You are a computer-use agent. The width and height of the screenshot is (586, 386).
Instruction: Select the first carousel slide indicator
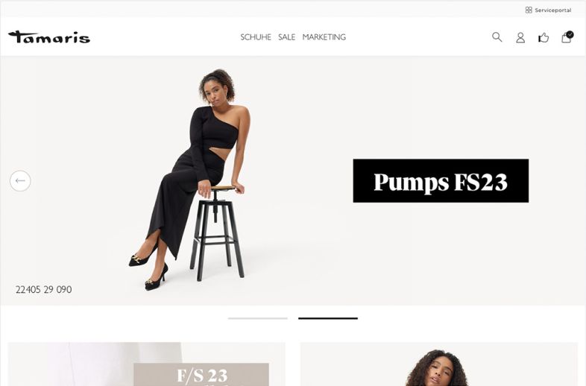click(258, 318)
